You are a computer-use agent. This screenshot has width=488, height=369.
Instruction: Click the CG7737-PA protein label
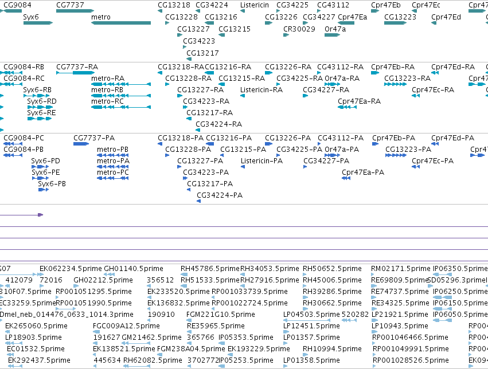(x=94, y=138)
